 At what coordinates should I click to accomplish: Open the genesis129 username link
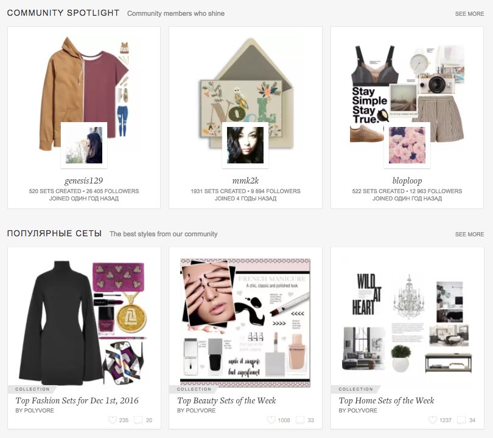(84, 180)
